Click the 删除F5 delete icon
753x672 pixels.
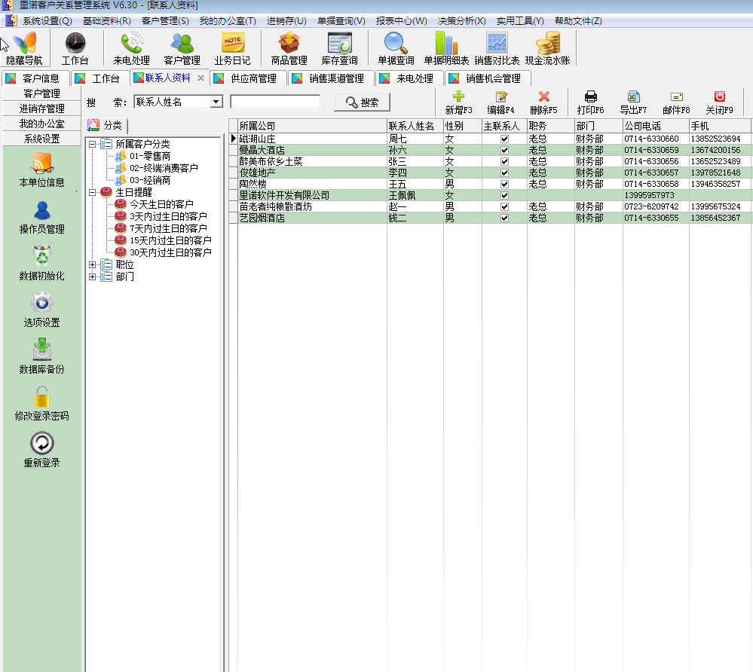coord(543,102)
